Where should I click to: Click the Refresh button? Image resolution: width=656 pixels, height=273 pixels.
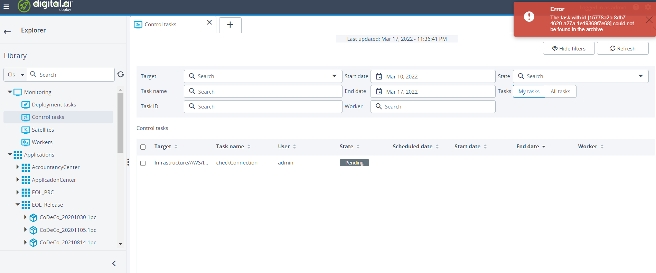(x=622, y=48)
